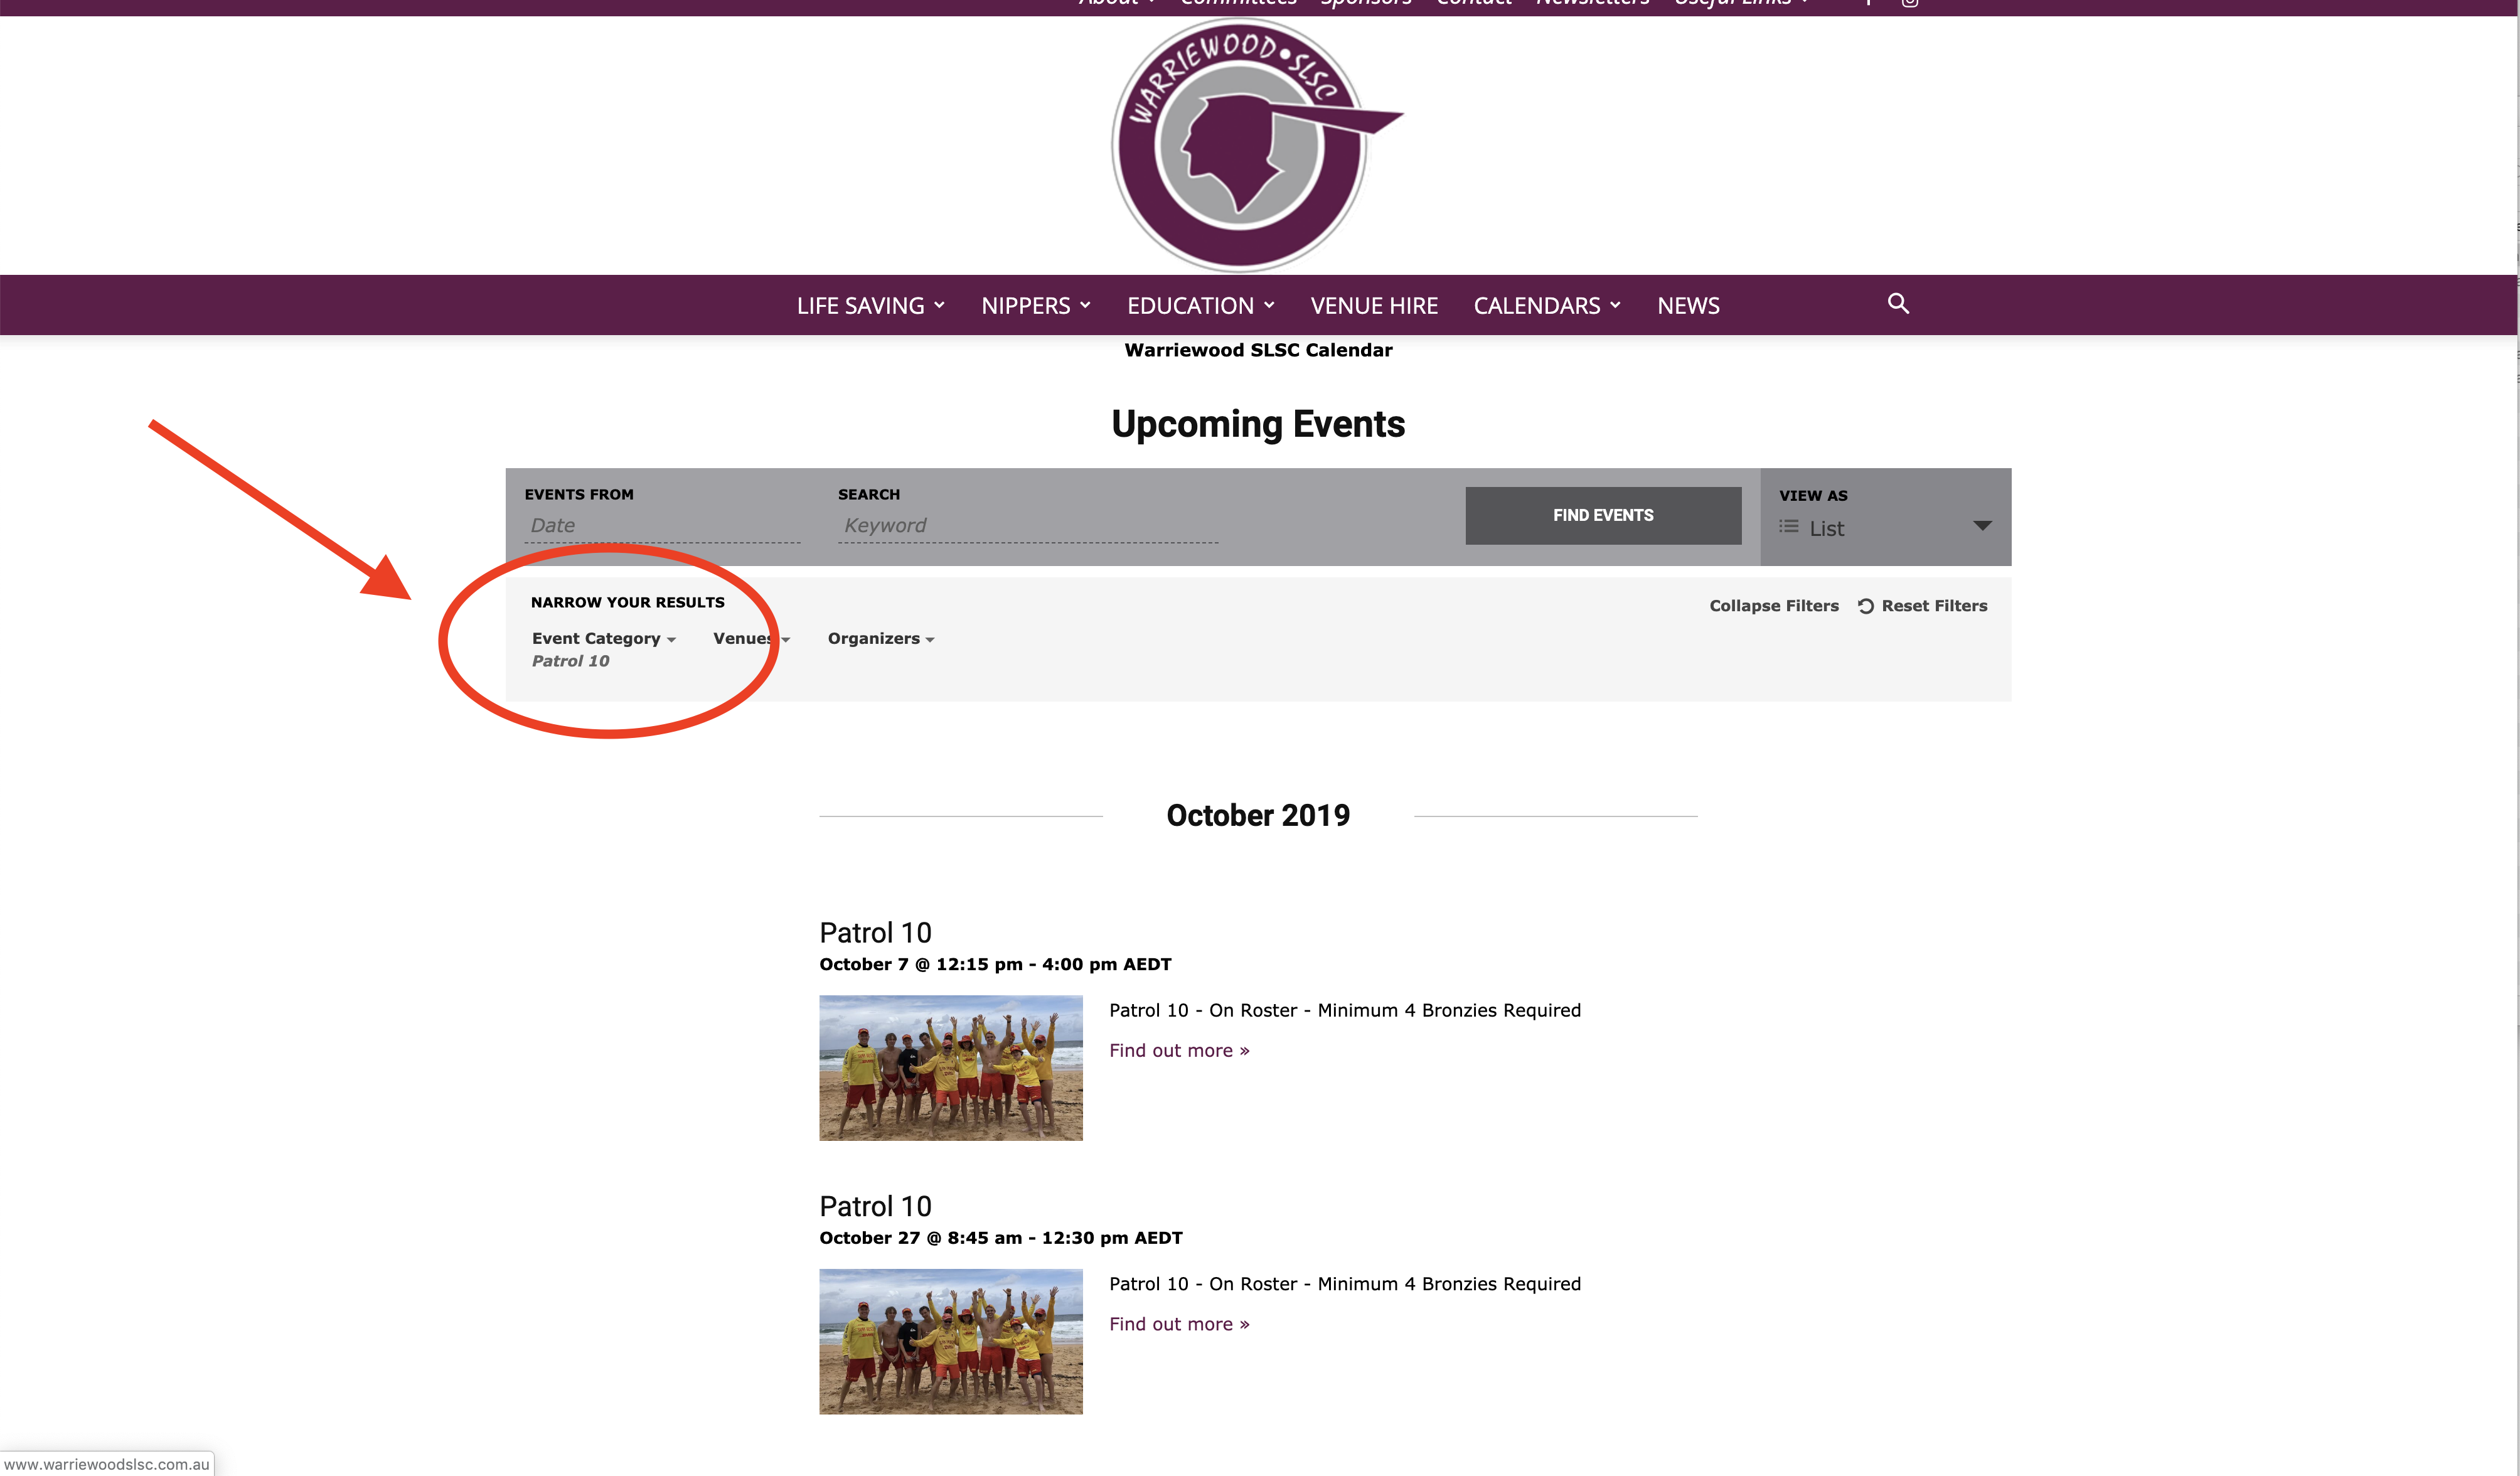The image size is (2520, 1476).
Task: Focus the Keyword search field
Action: [x=1028, y=526]
